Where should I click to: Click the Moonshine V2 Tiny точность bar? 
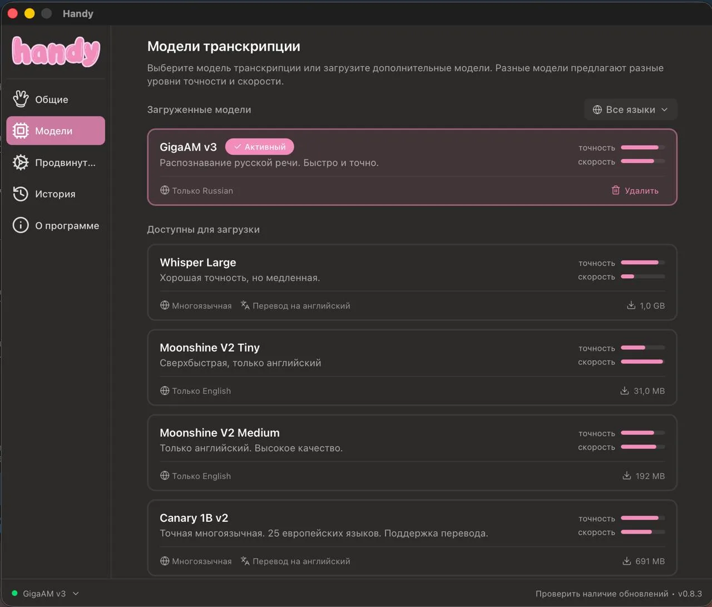tap(643, 348)
